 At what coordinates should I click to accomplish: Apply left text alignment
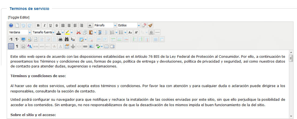click(x=75, y=25)
